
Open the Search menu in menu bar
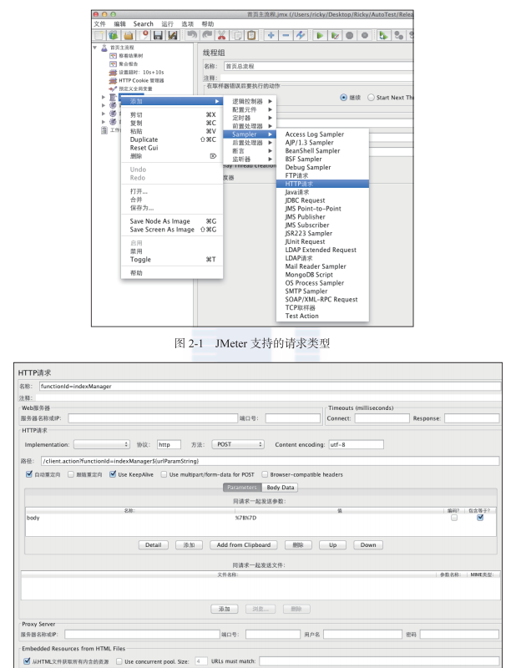tap(143, 24)
